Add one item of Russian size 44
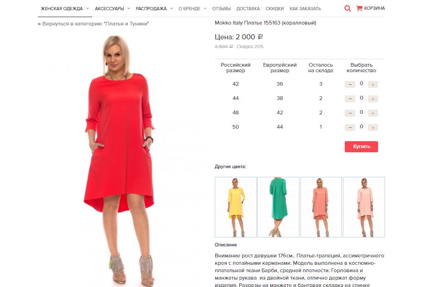The height and width of the screenshot is (287, 435). coord(373,99)
